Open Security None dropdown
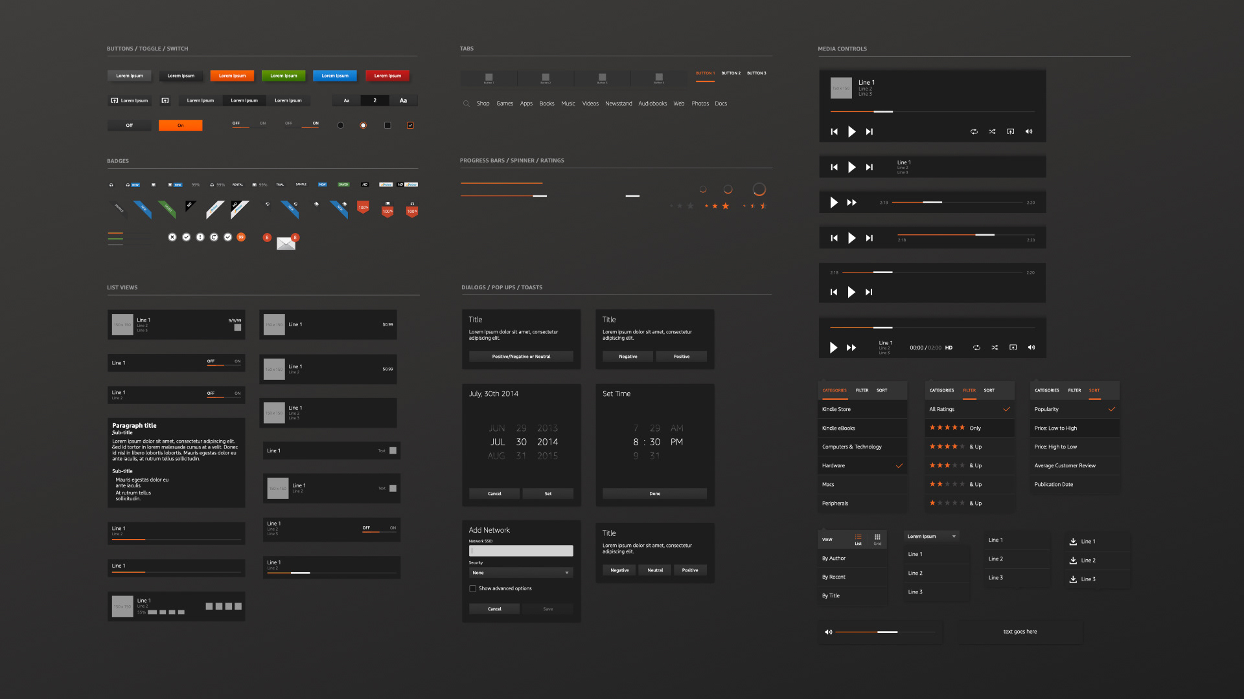Viewport: 1244px width, 699px height. 521,573
